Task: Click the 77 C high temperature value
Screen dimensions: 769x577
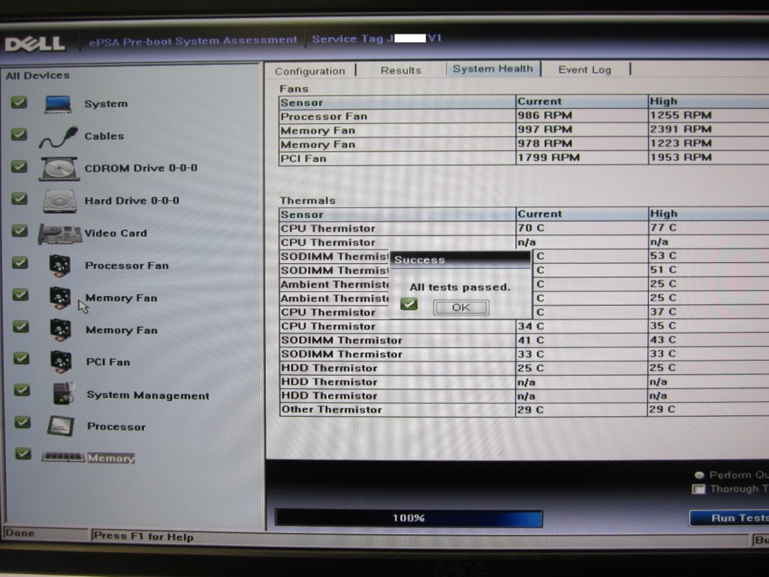Action: [x=662, y=228]
